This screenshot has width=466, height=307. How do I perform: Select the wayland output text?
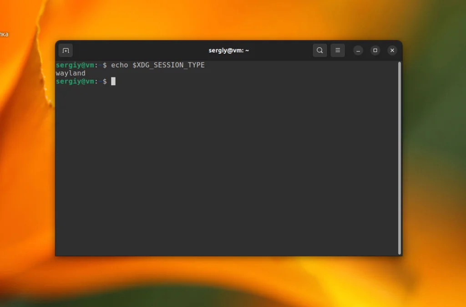[x=71, y=73]
